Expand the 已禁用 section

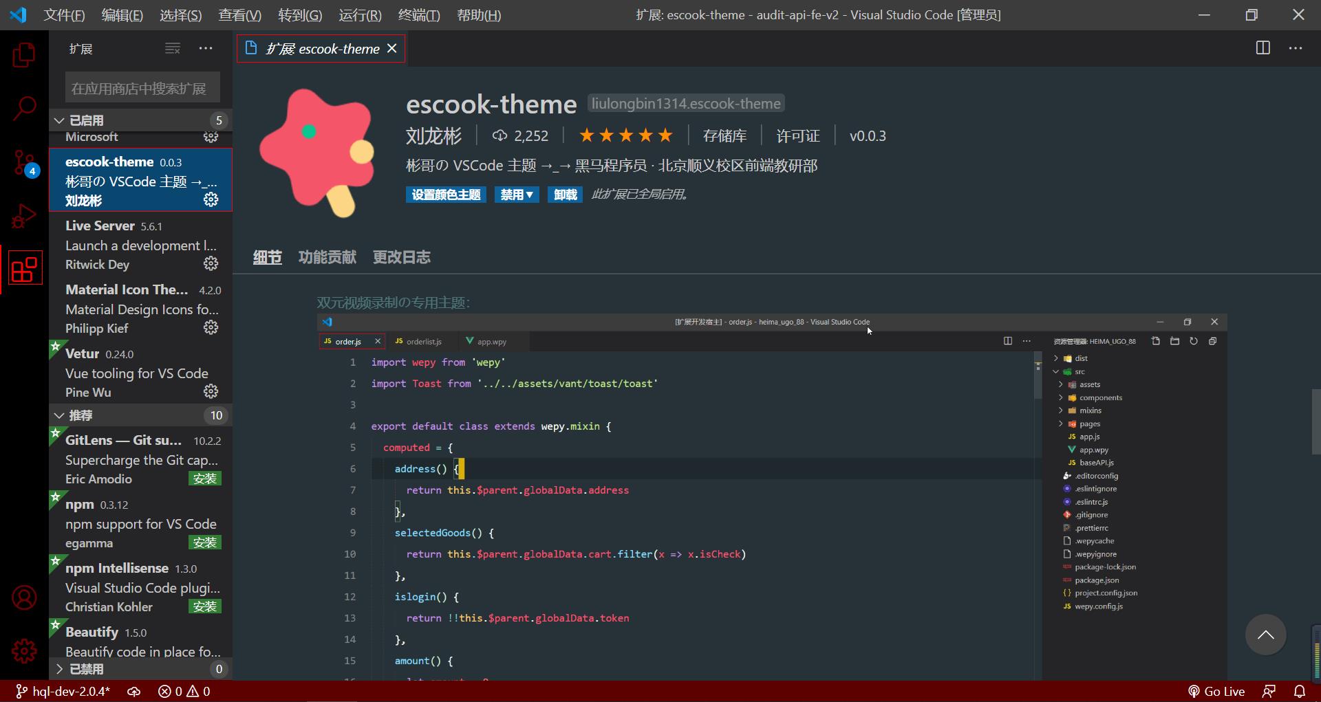pyautogui.click(x=141, y=669)
